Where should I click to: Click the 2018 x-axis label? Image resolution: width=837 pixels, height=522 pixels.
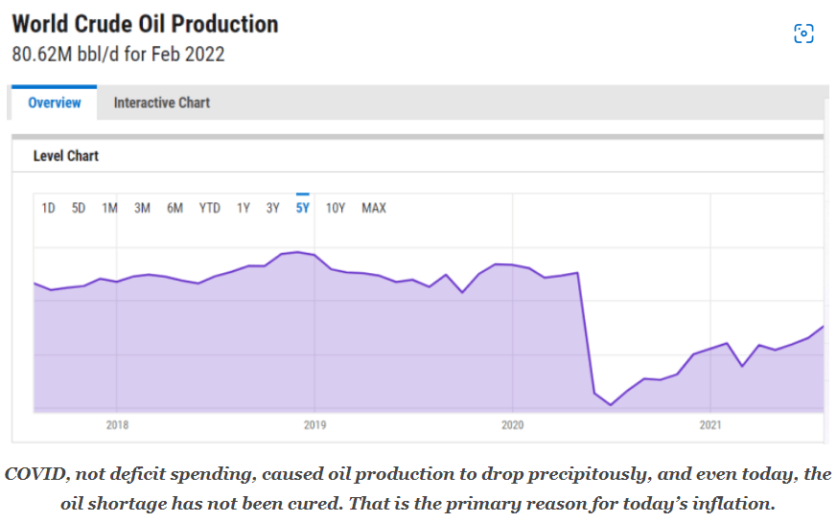(x=117, y=424)
